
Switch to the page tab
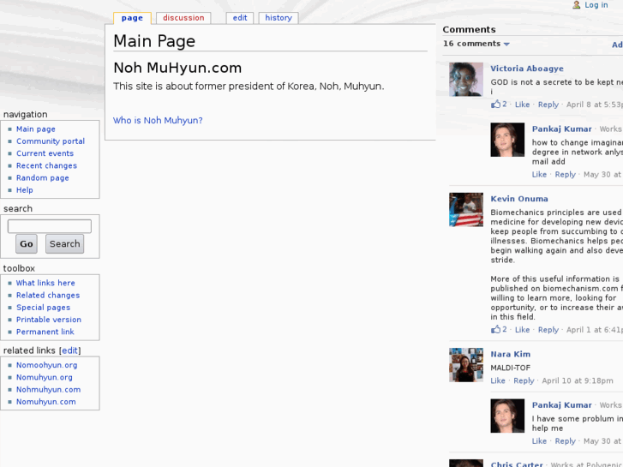tap(132, 18)
